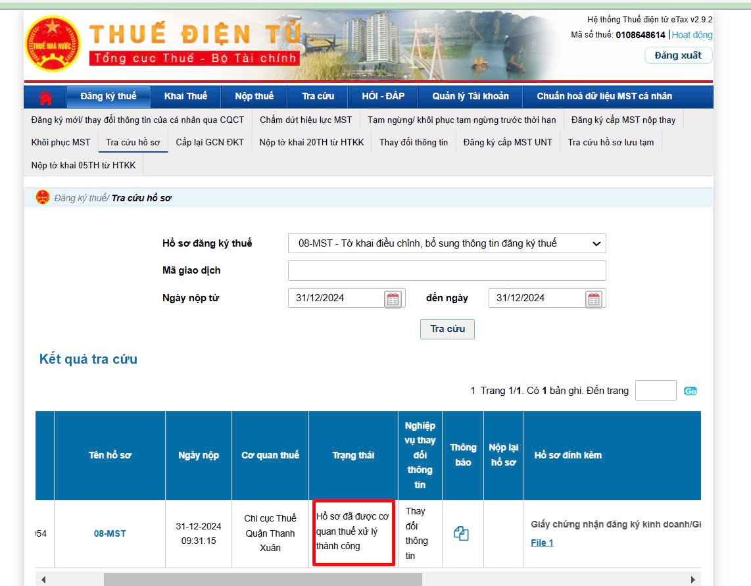Click the Thông báo document icon in results row

(x=462, y=533)
